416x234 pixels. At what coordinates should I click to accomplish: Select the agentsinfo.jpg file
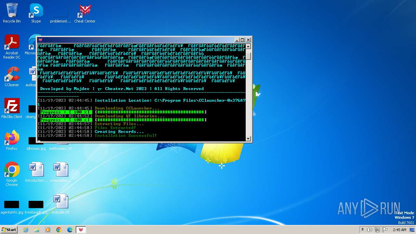[12, 207]
